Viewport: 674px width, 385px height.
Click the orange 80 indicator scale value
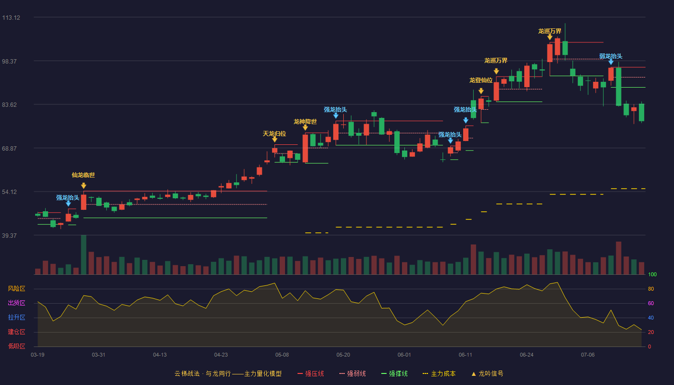650,289
